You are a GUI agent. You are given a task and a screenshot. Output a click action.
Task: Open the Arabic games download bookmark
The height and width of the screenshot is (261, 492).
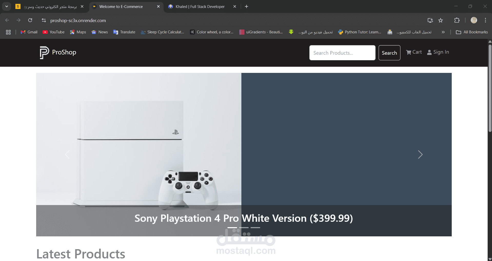409,32
